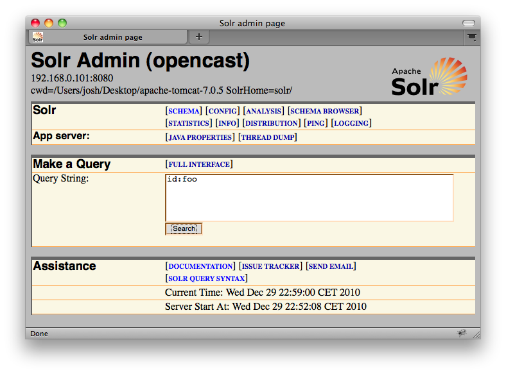View the STATISTICS link

click(x=189, y=123)
